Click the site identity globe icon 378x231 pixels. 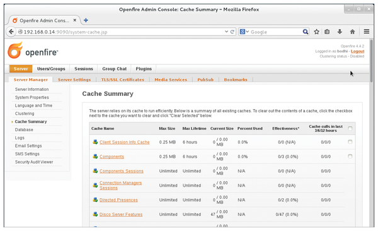click(x=21, y=32)
